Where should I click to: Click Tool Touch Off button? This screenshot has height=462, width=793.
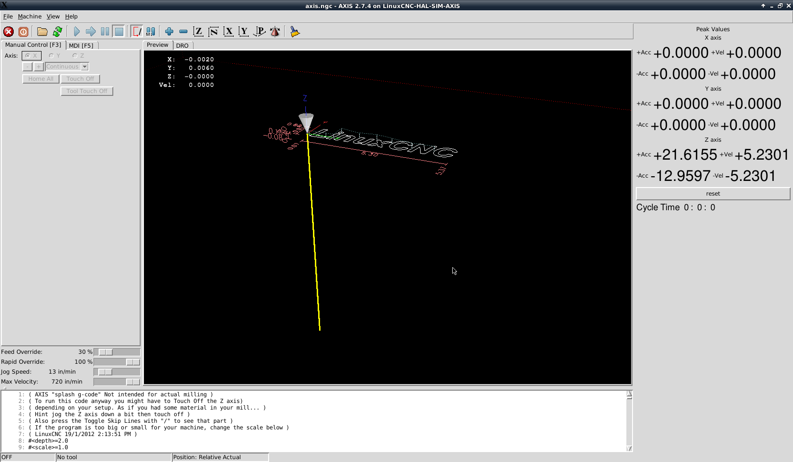pos(87,91)
